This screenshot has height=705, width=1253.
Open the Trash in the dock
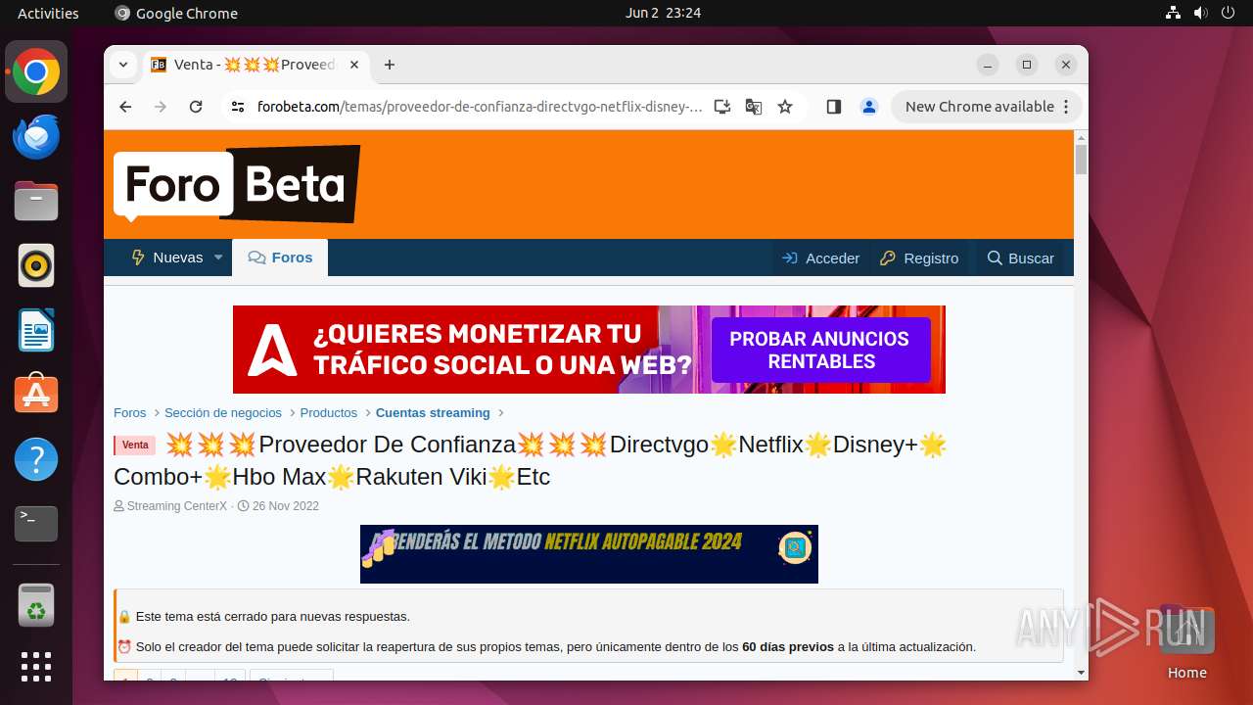click(36, 605)
